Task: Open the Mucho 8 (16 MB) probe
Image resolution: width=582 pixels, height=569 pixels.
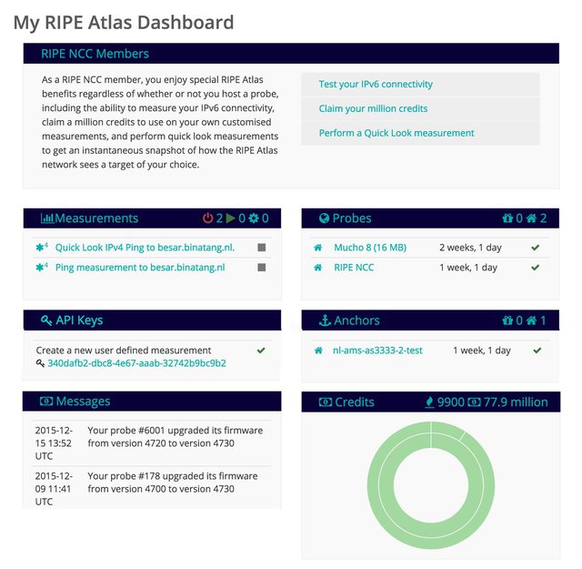Action: point(370,248)
